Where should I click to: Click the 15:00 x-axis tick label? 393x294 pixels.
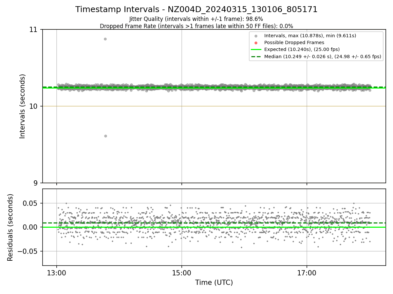[x=182, y=273]
